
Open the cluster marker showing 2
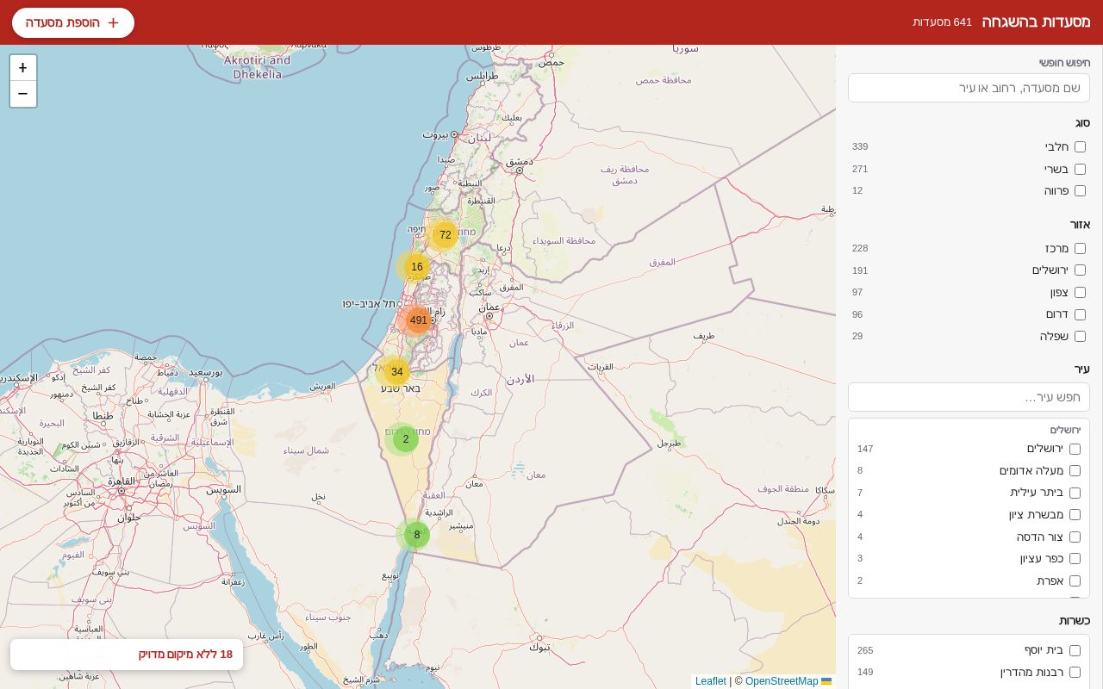[x=406, y=439]
